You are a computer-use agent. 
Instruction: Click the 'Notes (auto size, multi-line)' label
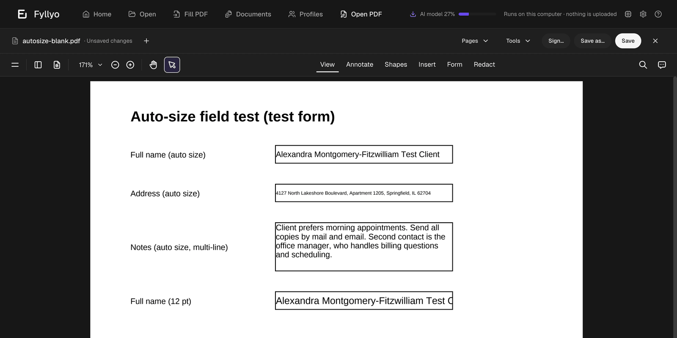pyautogui.click(x=179, y=248)
